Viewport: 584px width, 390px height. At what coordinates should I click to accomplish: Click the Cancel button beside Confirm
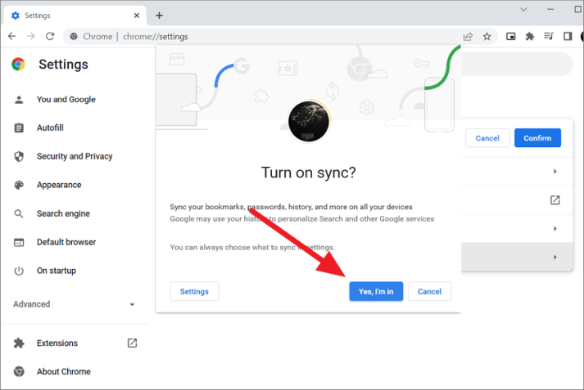click(x=487, y=138)
